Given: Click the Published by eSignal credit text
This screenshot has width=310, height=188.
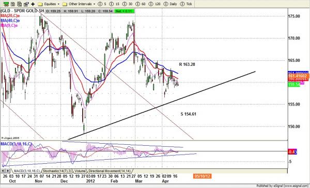Looking at the screenshot, I should click(282, 186).
